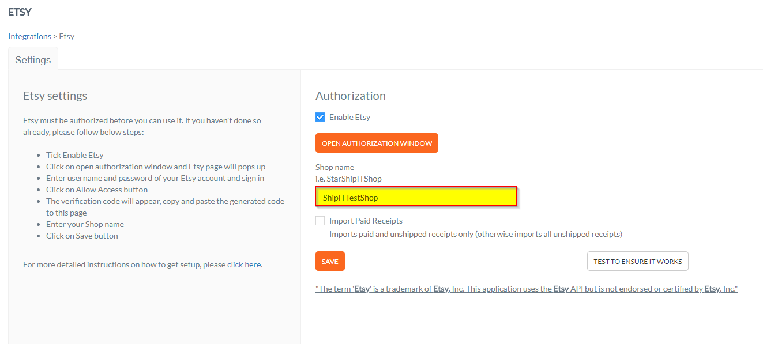This screenshot has height=344, width=763.
Task: Click the 'Shop name' field label
Action: point(334,167)
